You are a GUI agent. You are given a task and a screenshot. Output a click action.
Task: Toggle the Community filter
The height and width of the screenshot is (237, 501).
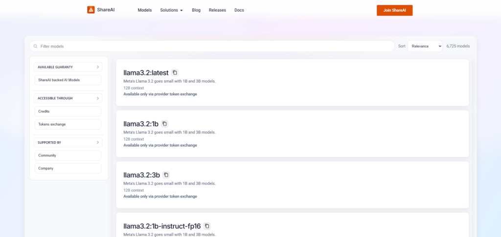point(68,155)
